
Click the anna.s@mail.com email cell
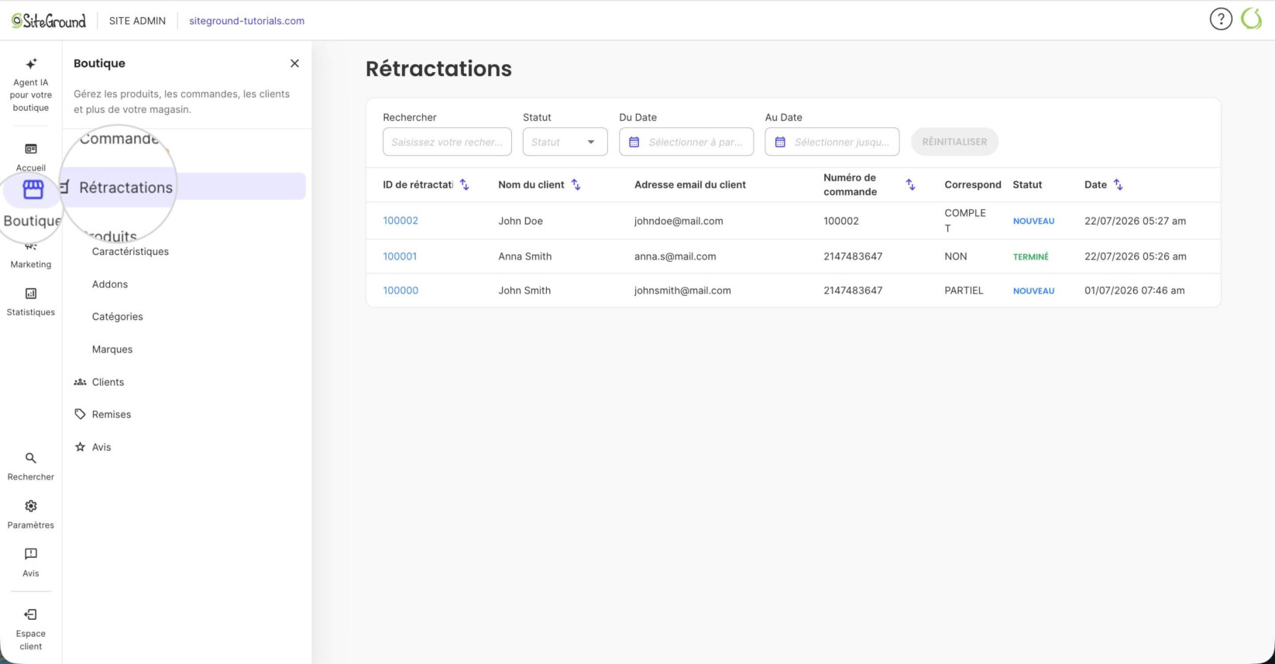coord(675,256)
